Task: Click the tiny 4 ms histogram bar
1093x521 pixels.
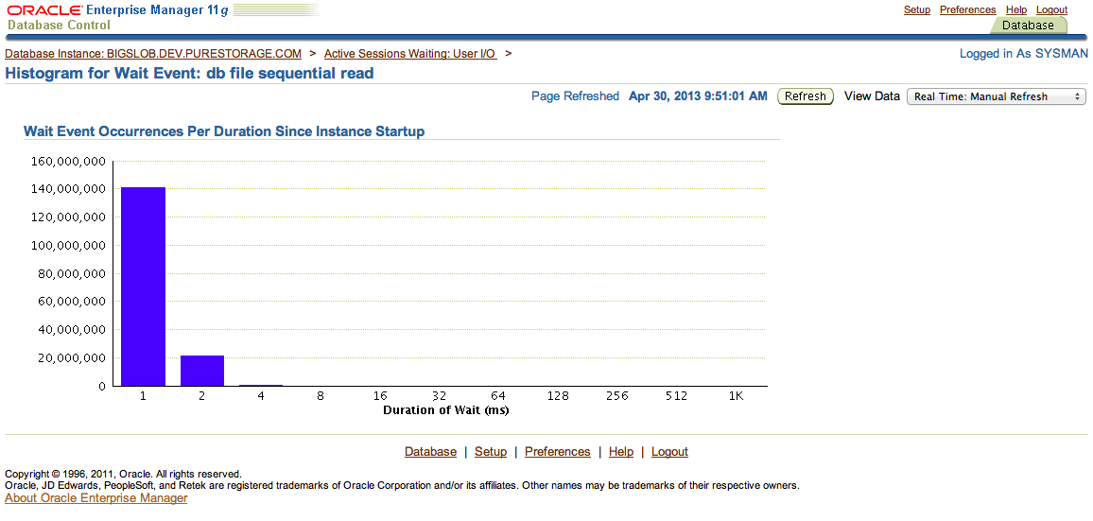Action: (261, 385)
